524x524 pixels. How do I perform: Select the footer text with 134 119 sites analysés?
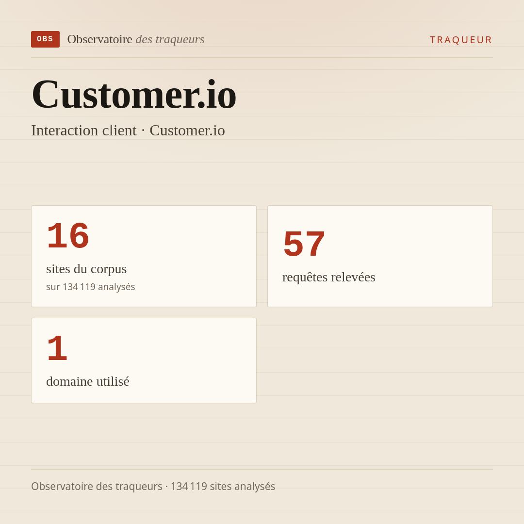point(153,486)
